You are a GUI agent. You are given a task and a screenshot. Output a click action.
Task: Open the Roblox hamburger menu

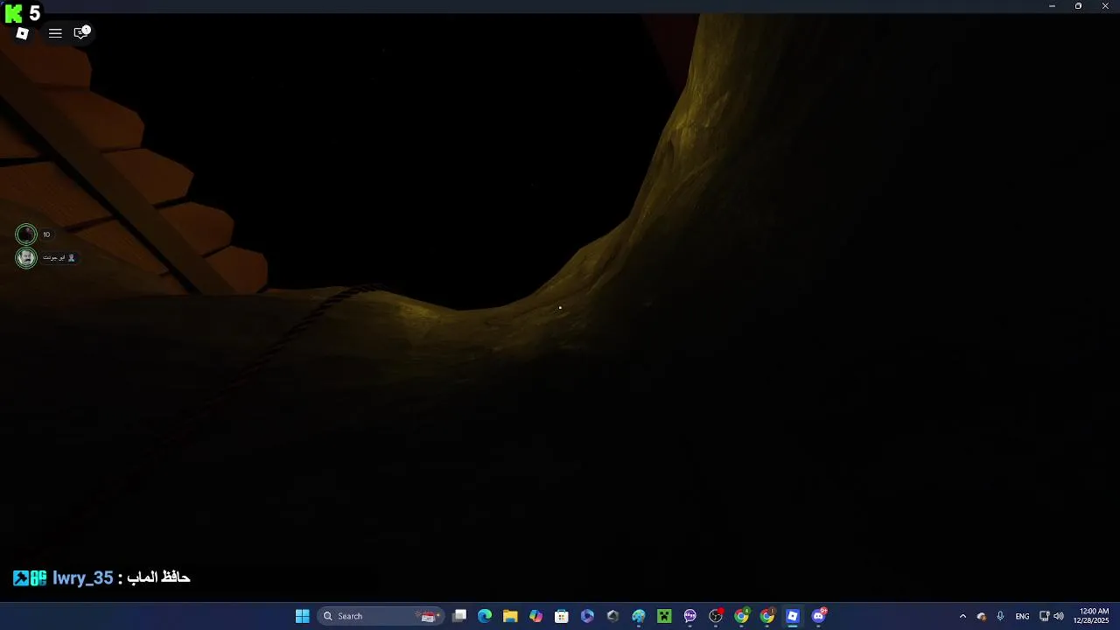click(x=55, y=33)
